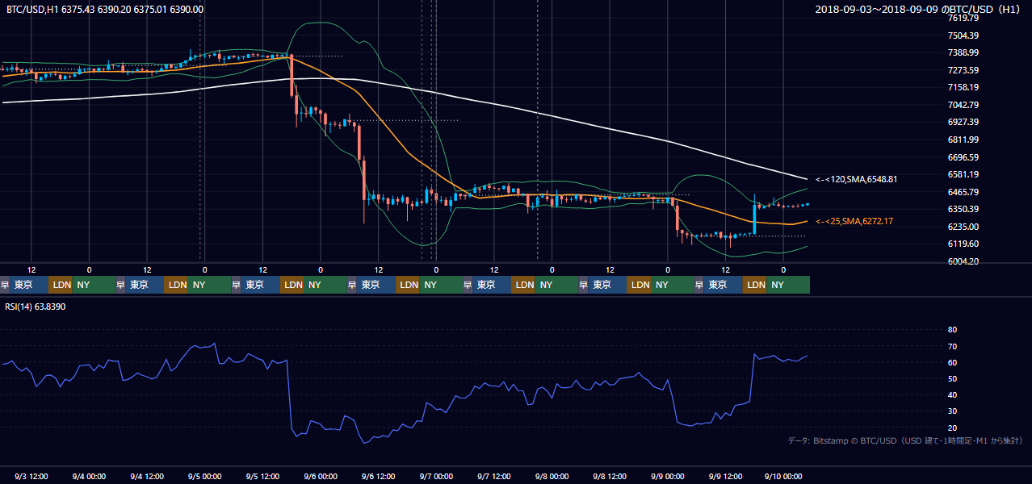Viewport: 1032px width, 484px height.
Task: Click the RSI(14) 63.8390 indicator label
Action: point(36,307)
